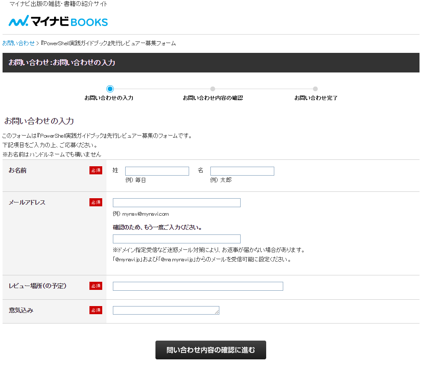This screenshot has width=431, height=373.
Task: Click the 意気込み text area
Action: (166, 310)
